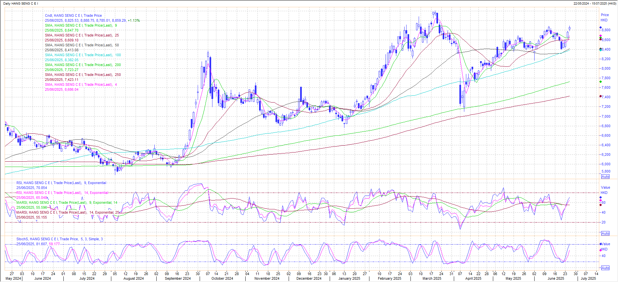Click the 'April 2025' month label
The width and height of the screenshot is (618, 282).
(x=473, y=278)
